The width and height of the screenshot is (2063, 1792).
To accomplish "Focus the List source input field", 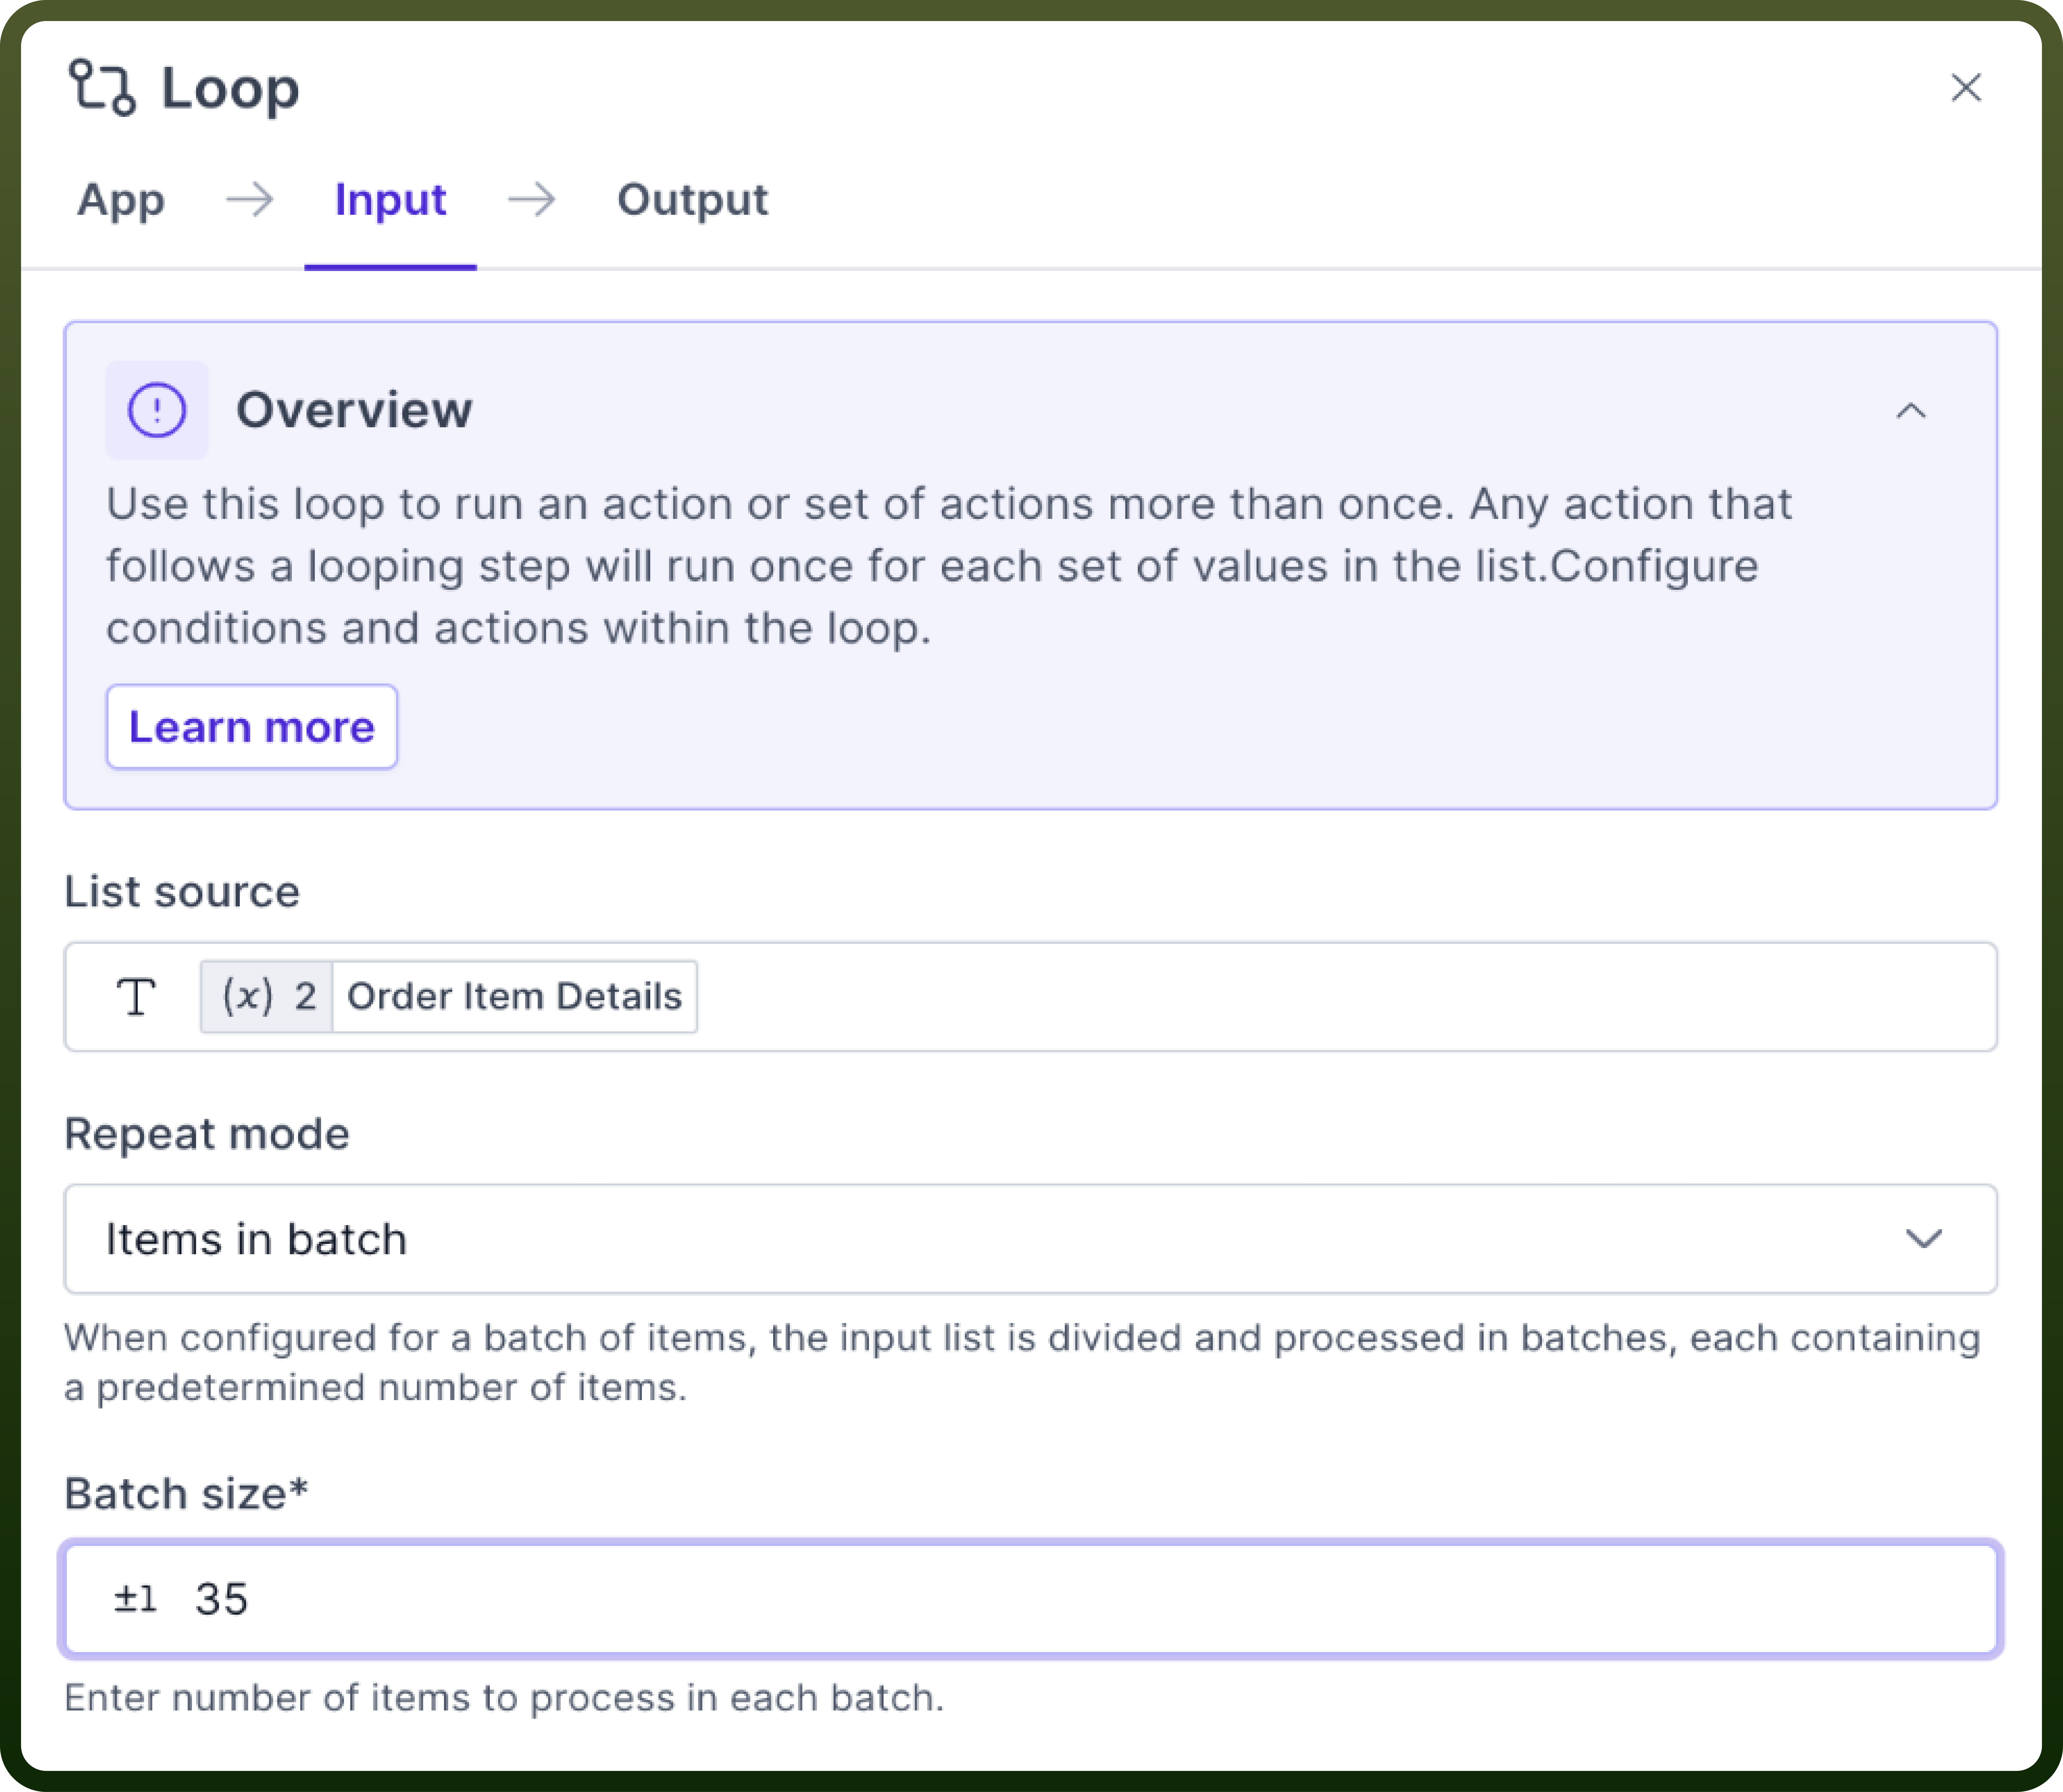I will pos(1031,997).
